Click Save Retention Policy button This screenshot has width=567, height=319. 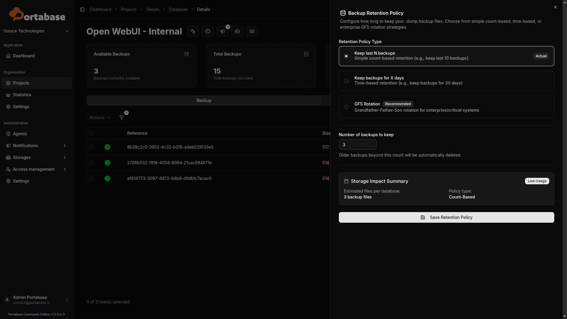coord(446,217)
